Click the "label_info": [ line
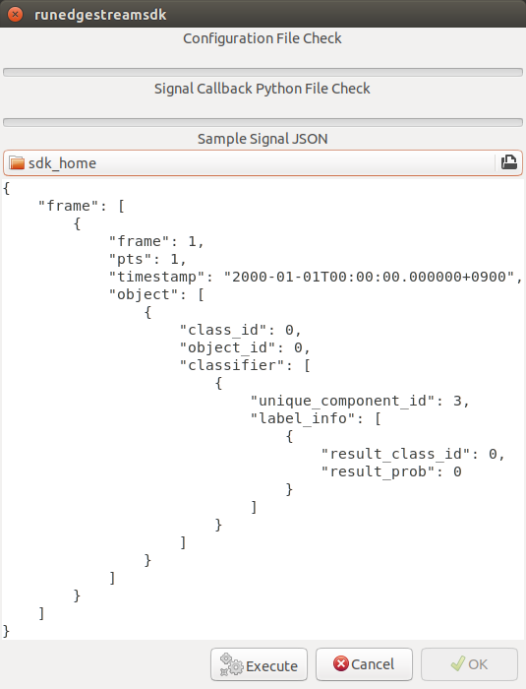 pyautogui.click(x=316, y=418)
